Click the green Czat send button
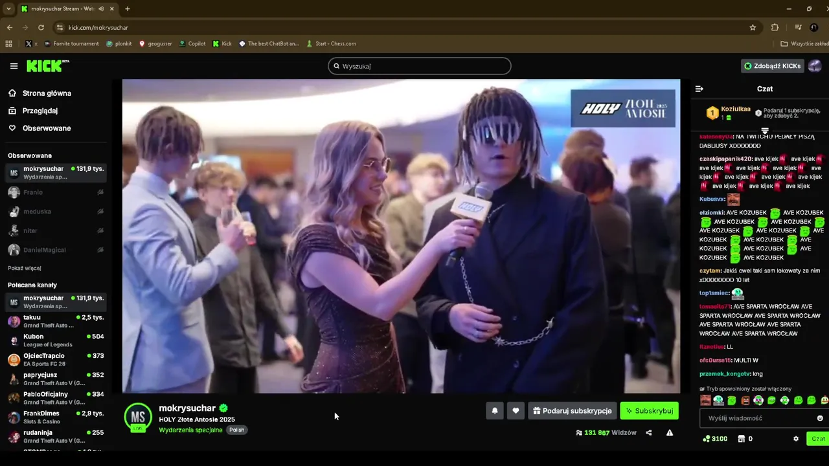This screenshot has height=466, width=829. (x=819, y=439)
